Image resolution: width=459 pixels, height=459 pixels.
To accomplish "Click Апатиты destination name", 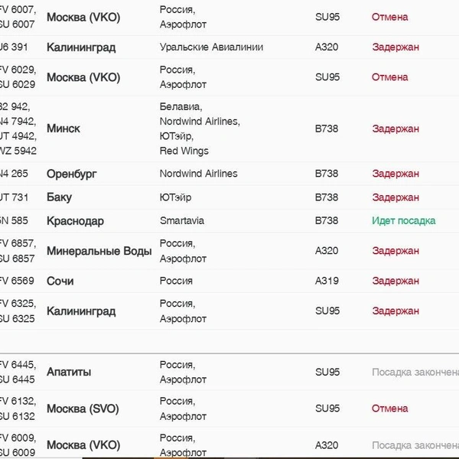I will coord(69,372).
